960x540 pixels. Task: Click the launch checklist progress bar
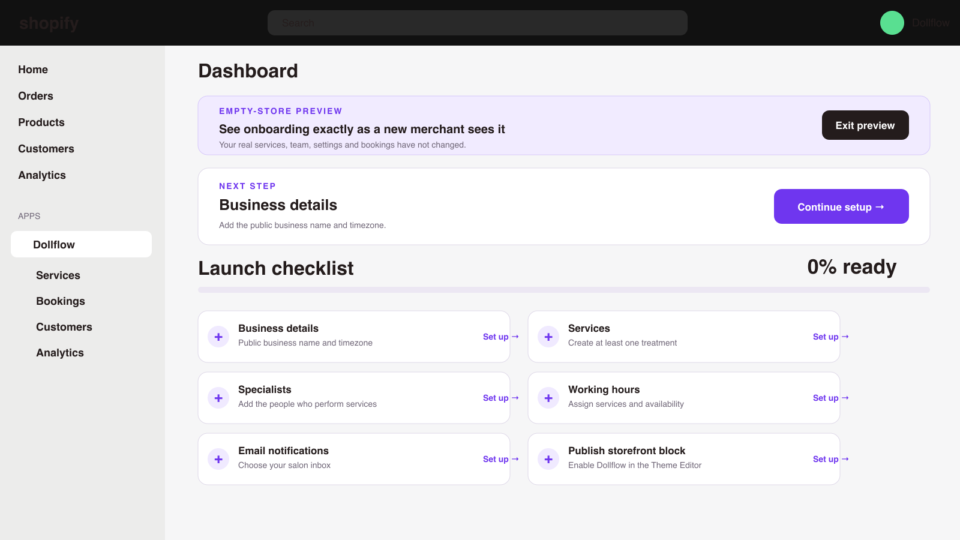(x=564, y=290)
